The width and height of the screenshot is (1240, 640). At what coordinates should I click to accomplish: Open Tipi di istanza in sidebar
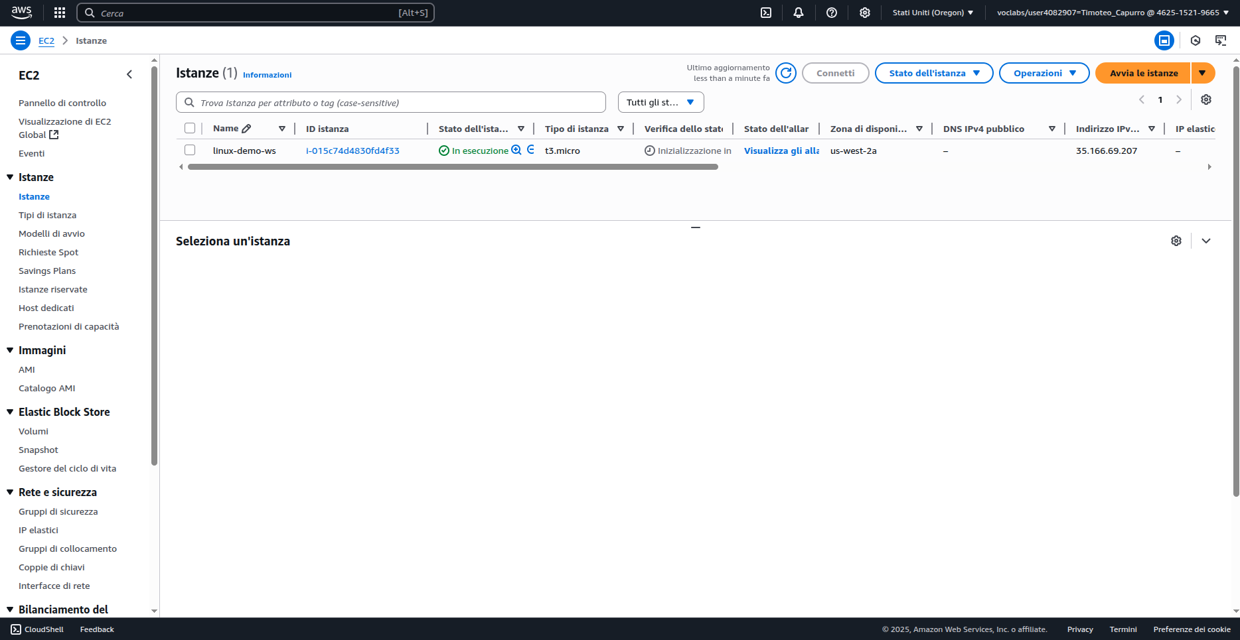[47, 215]
